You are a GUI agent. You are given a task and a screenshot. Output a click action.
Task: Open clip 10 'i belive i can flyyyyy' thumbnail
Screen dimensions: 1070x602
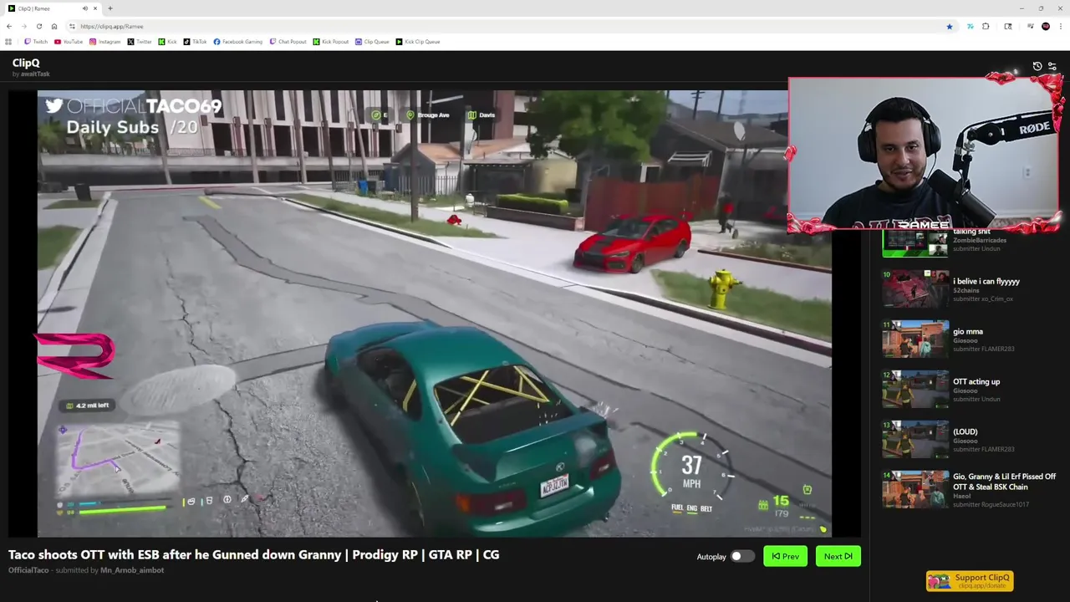(915, 288)
